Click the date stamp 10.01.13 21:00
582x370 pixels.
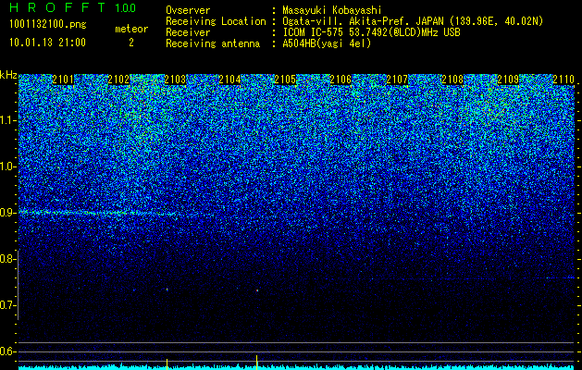[x=47, y=43]
